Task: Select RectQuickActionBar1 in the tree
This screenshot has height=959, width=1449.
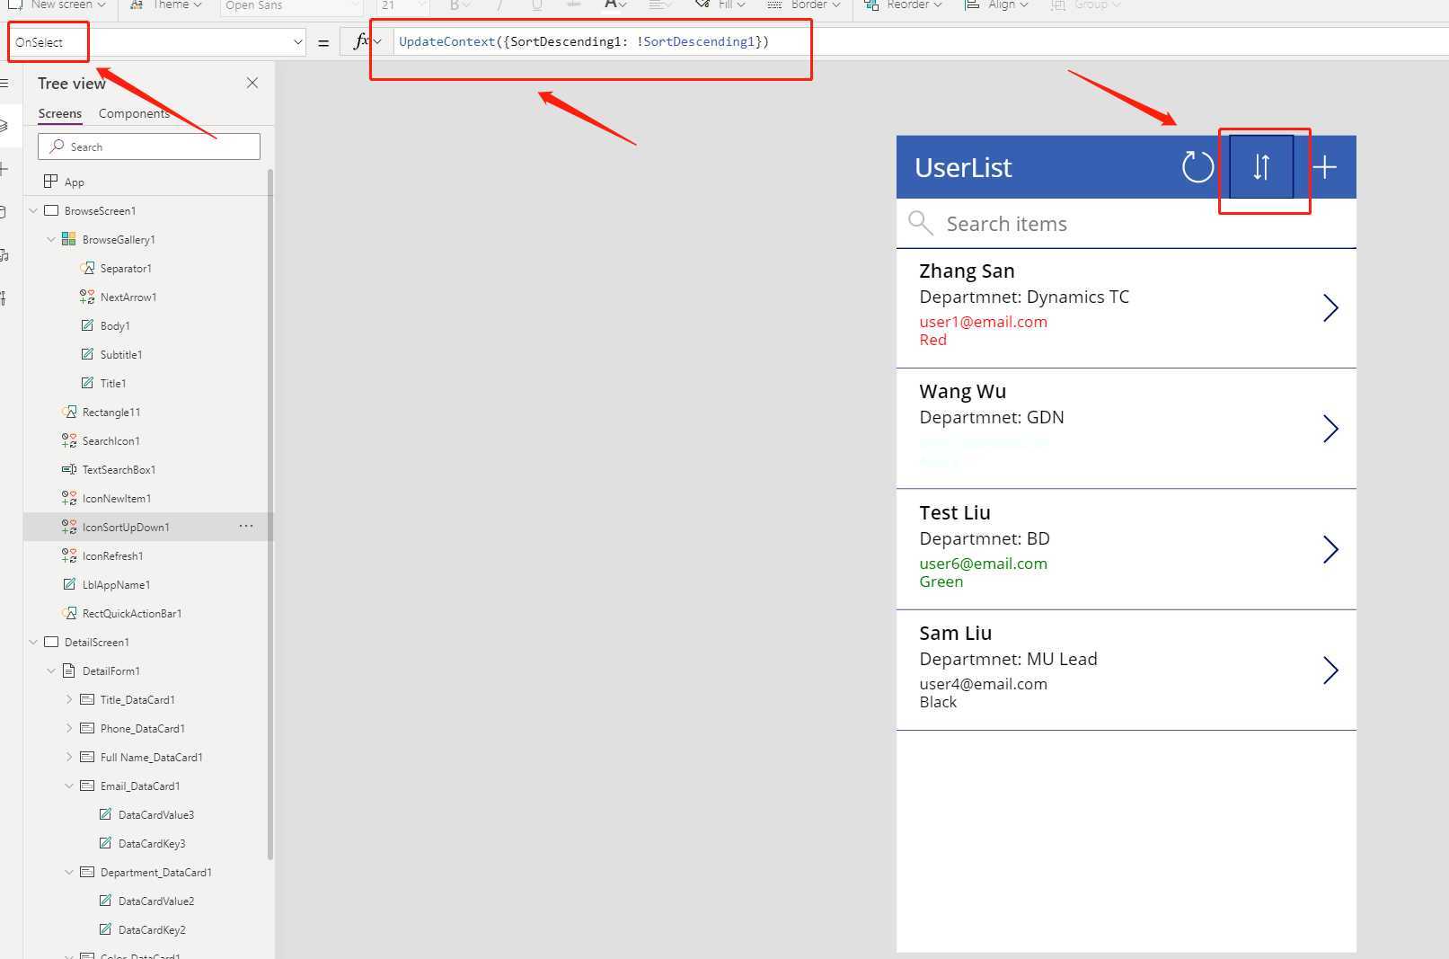Action: click(132, 613)
